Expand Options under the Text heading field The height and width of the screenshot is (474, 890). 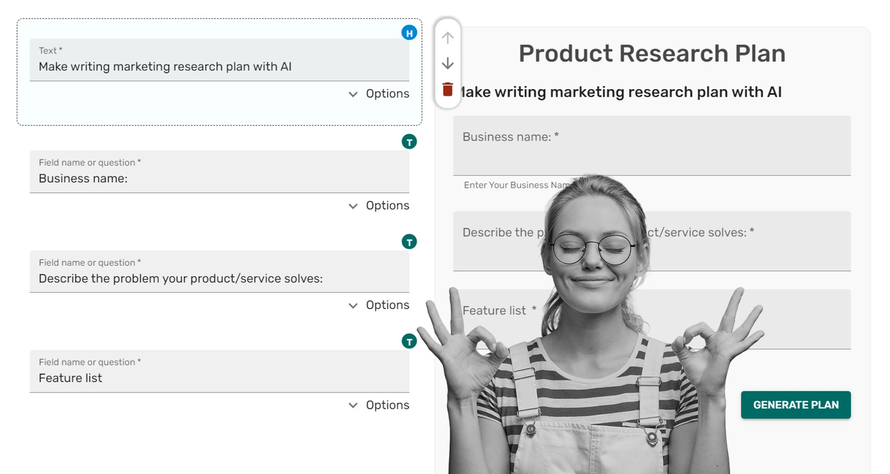pos(379,94)
